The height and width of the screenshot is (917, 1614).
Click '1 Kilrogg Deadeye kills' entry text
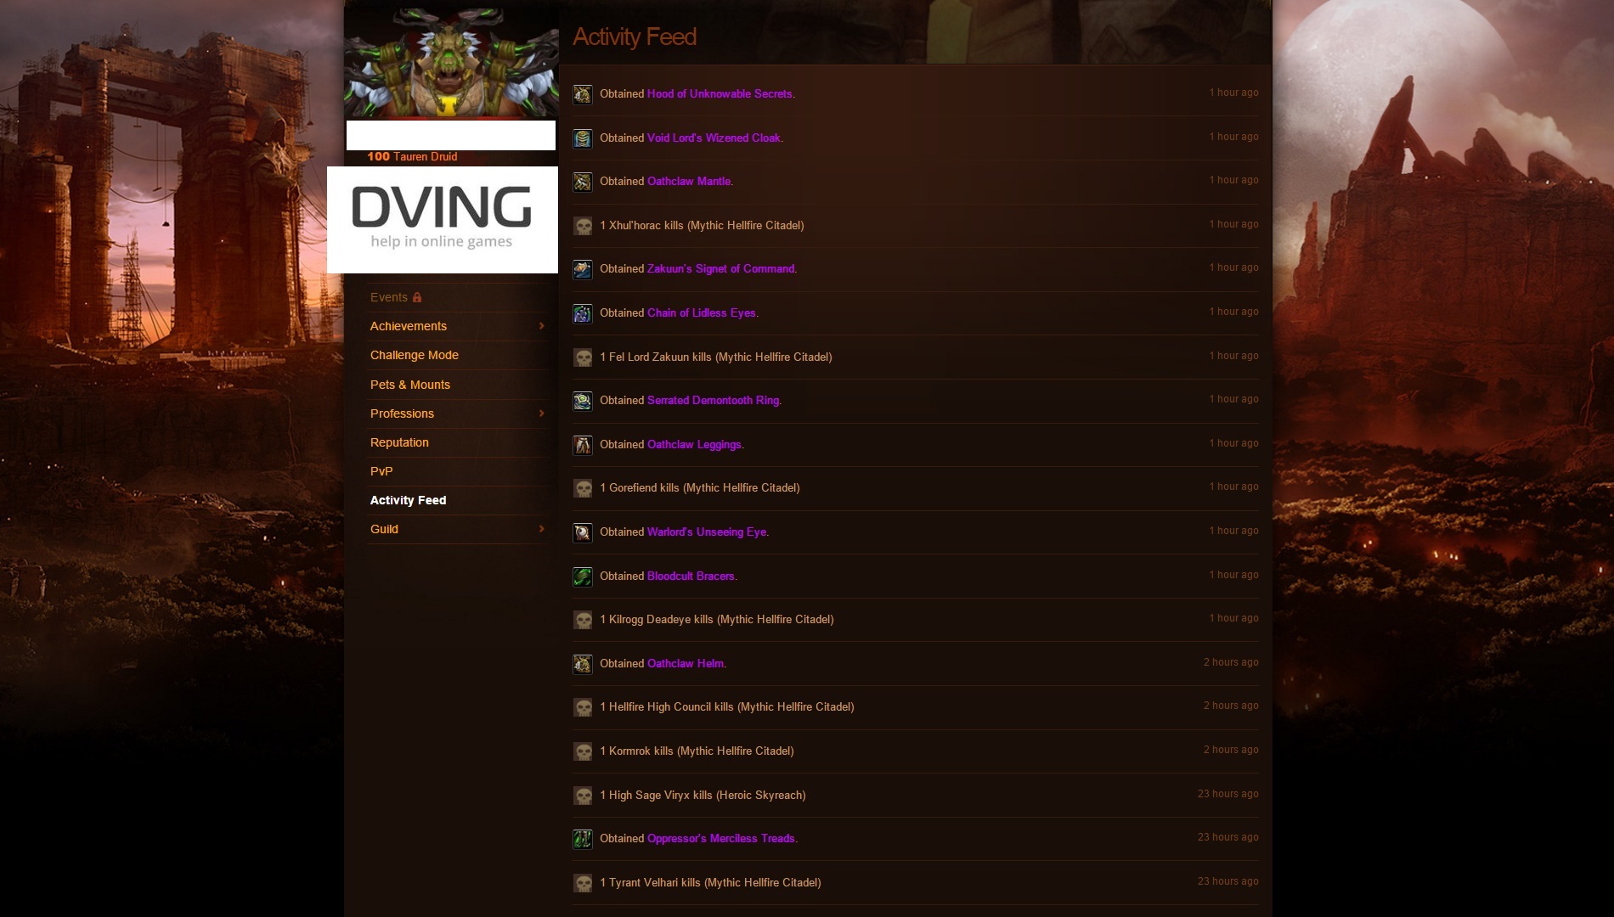(717, 620)
